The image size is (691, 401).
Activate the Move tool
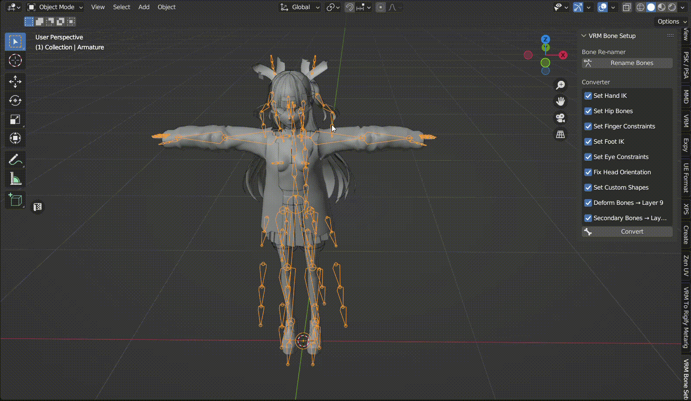pyautogui.click(x=15, y=82)
